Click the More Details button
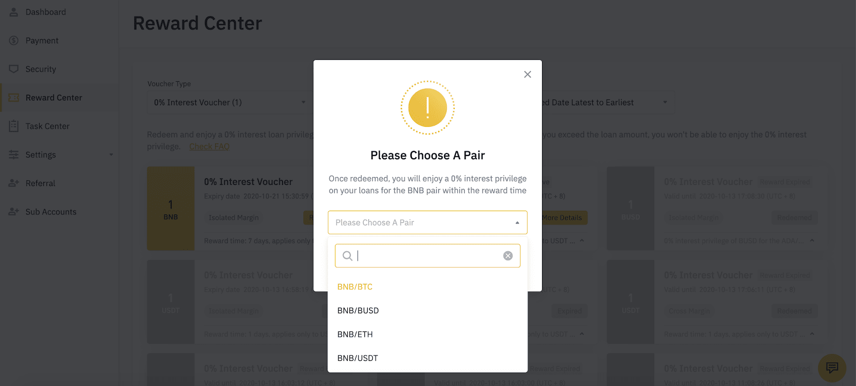Screen dimensions: 856x386 click(x=562, y=218)
